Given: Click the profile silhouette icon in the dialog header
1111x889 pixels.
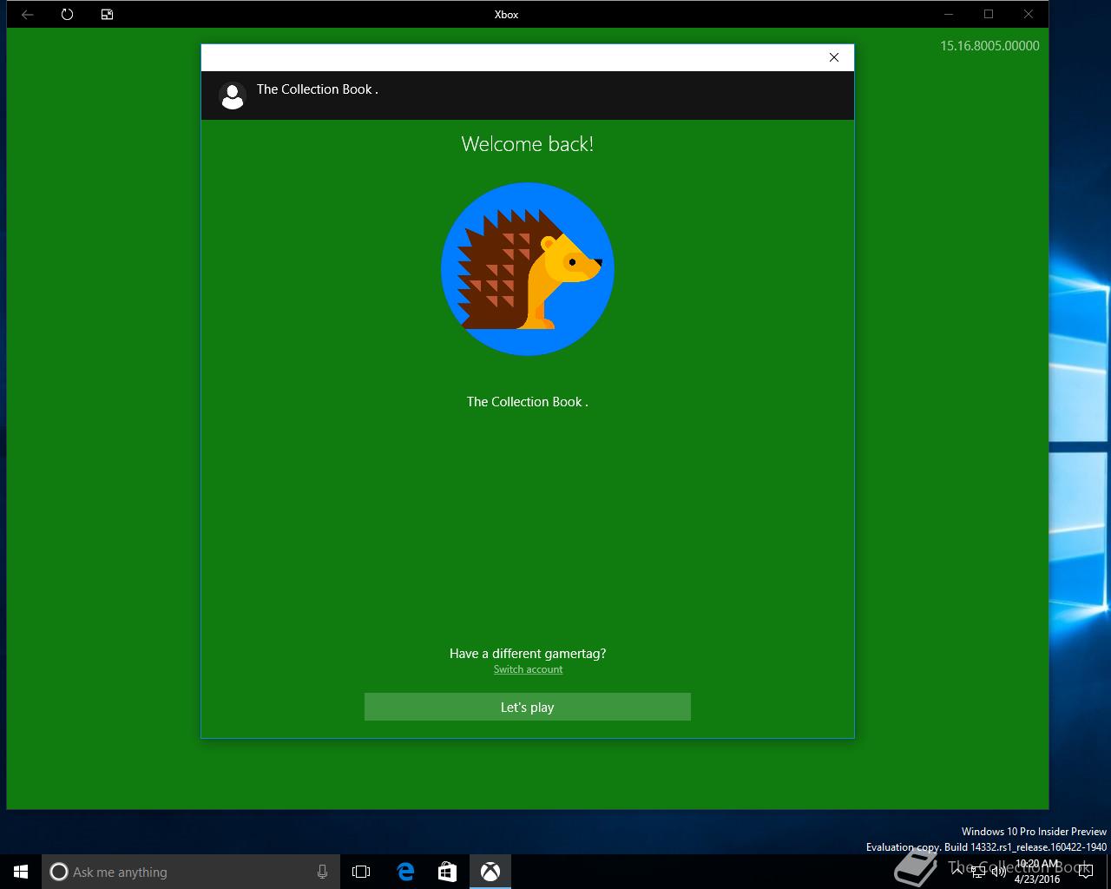Looking at the screenshot, I should [233, 95].
